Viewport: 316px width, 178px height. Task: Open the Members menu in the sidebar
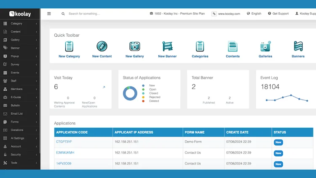click(20, 89)
